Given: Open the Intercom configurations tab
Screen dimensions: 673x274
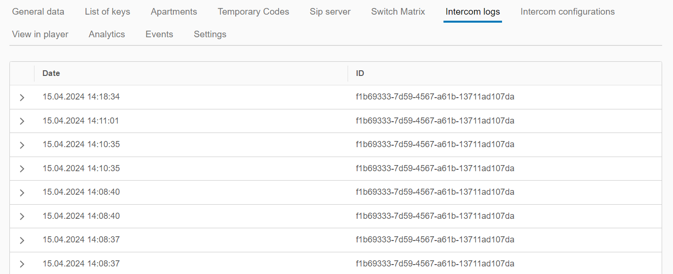Looking at the screenshot, I should (x=567, y=12).
